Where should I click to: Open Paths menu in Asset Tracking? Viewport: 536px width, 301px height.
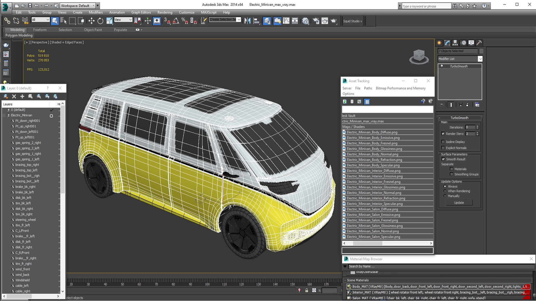[368, 88]
